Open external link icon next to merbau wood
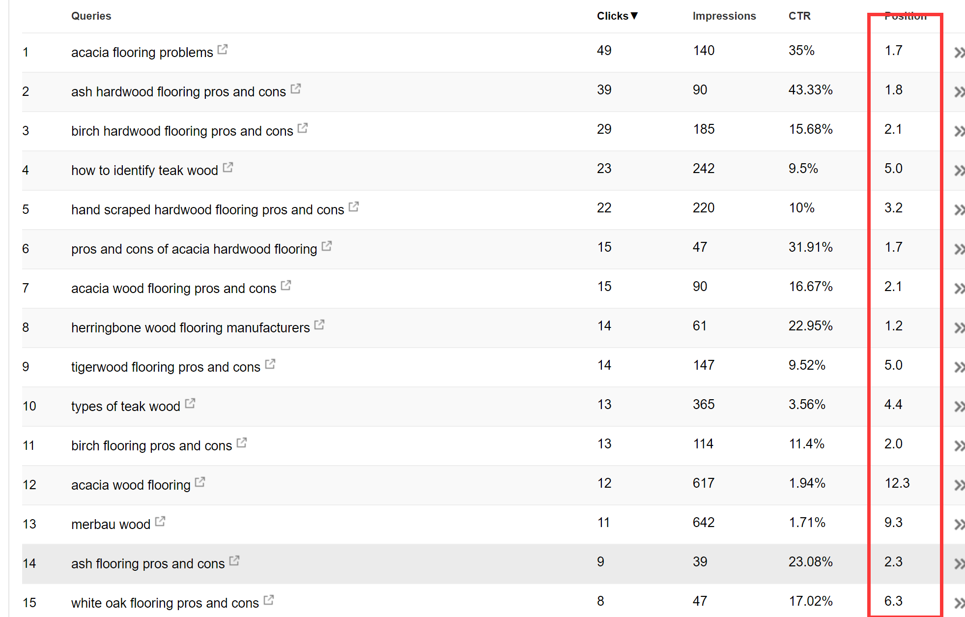The width and height of the screenshot is (965, 617). point(160,521)
